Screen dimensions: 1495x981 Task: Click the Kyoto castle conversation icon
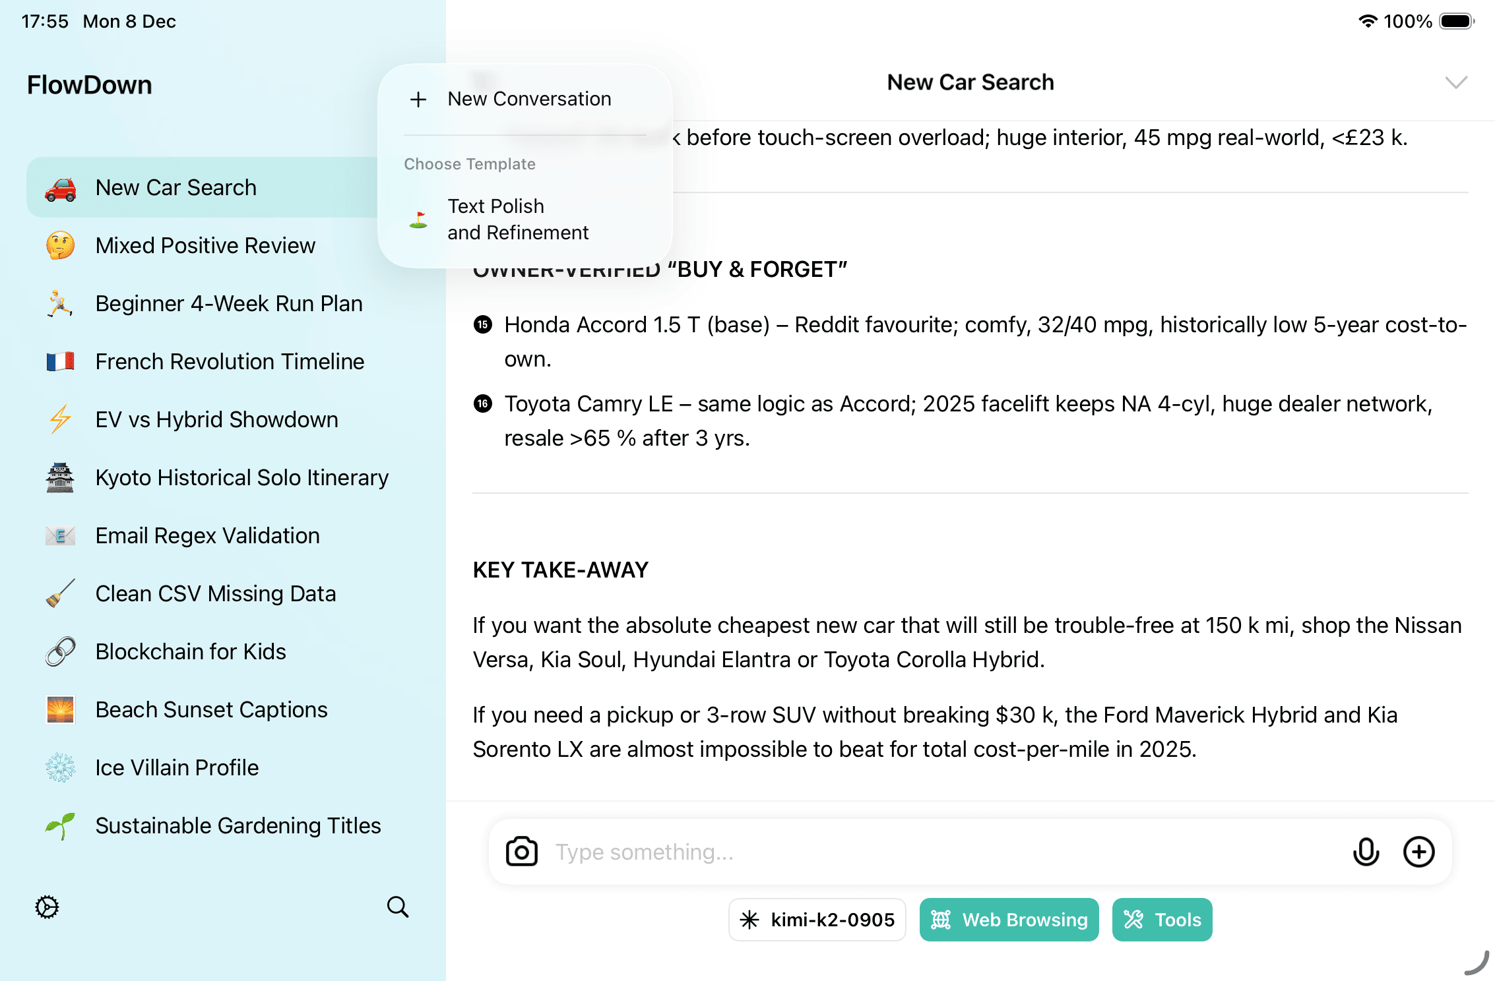[x=60, y=478]
